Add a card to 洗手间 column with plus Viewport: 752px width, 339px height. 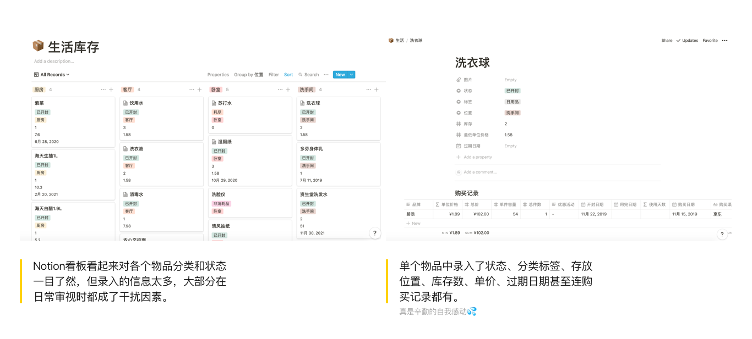point(377,90)
